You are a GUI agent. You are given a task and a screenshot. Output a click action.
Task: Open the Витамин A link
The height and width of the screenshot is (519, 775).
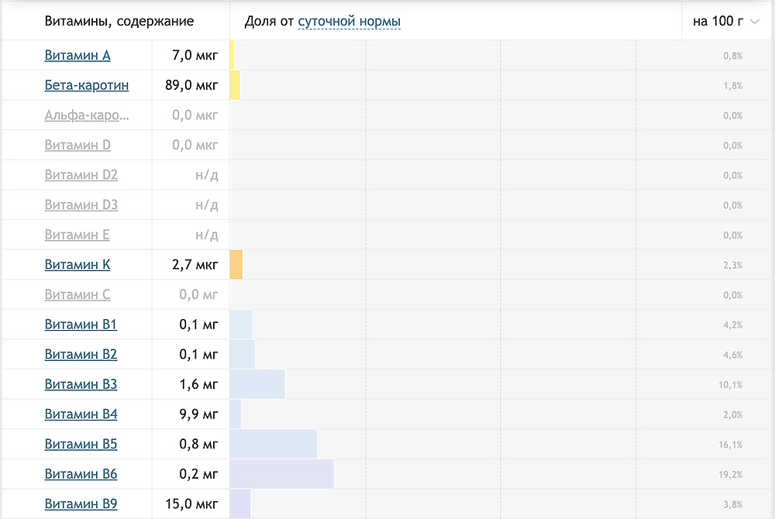(x=77, y=56)
